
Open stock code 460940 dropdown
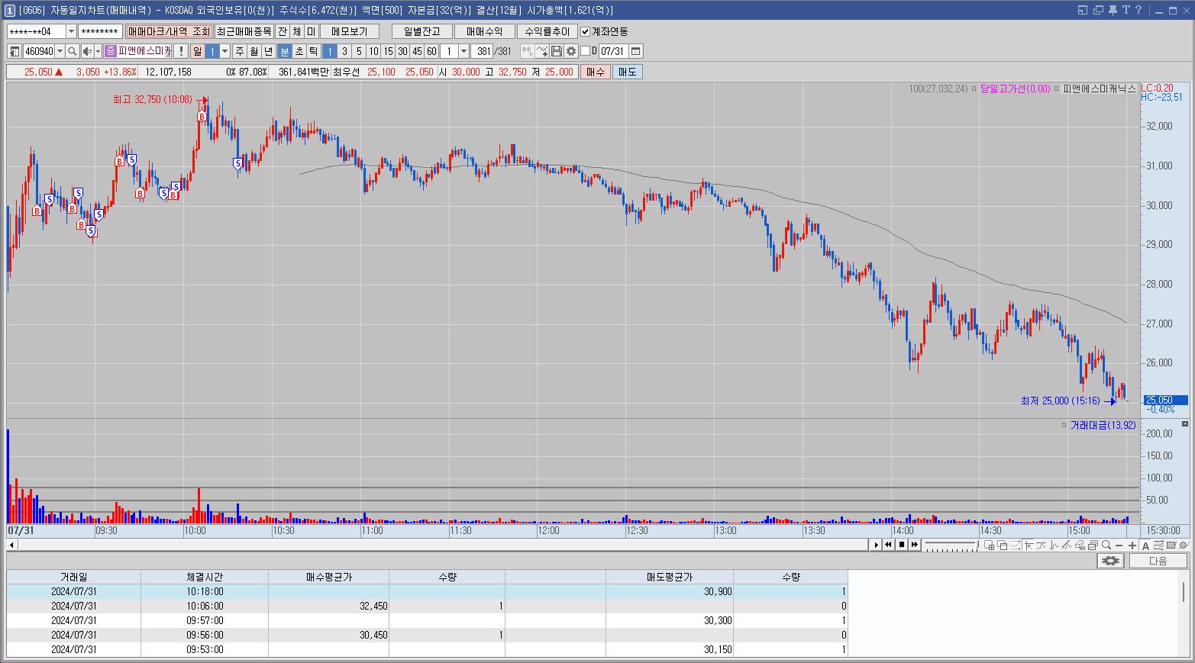[x=60, y=51]
